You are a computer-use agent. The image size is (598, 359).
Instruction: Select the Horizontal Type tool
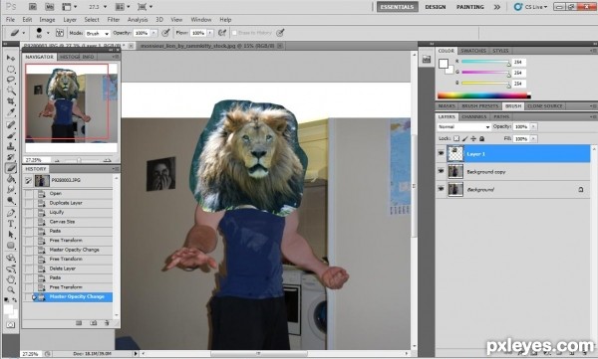pyautogui.click(x=11, y=224)
